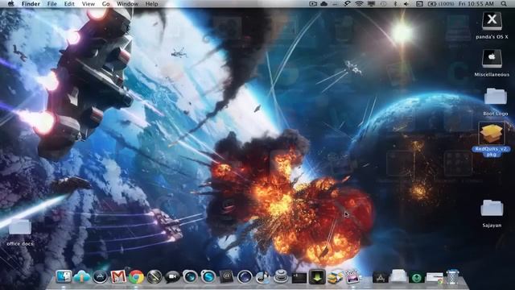Open the blue S-logo dock icon
The height and width of the screenshot is (290, 515).
tap(208, 277)
